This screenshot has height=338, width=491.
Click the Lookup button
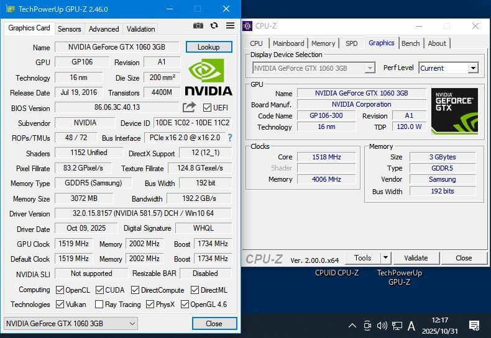click(x=209, y=47)
